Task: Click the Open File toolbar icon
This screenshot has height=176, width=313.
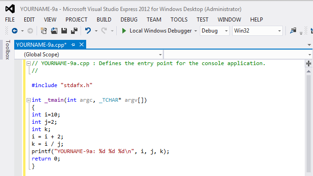Action: click(54, 31)
